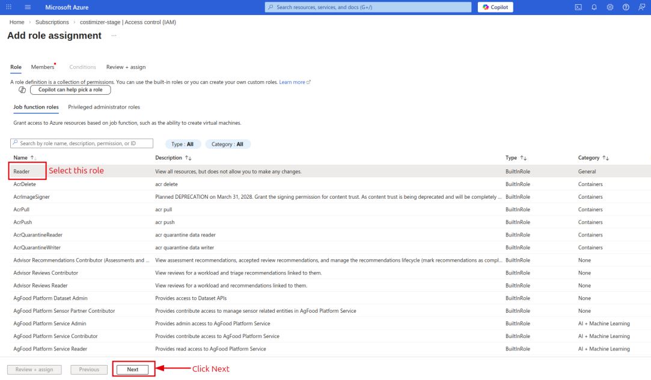This screenshot has width=651, height=380.
Task: Click Copilot can help pick a role
Action: tap(70, 89)
